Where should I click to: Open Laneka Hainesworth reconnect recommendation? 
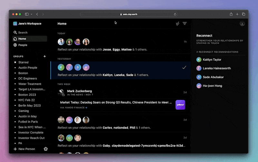[x=213, y=68]
